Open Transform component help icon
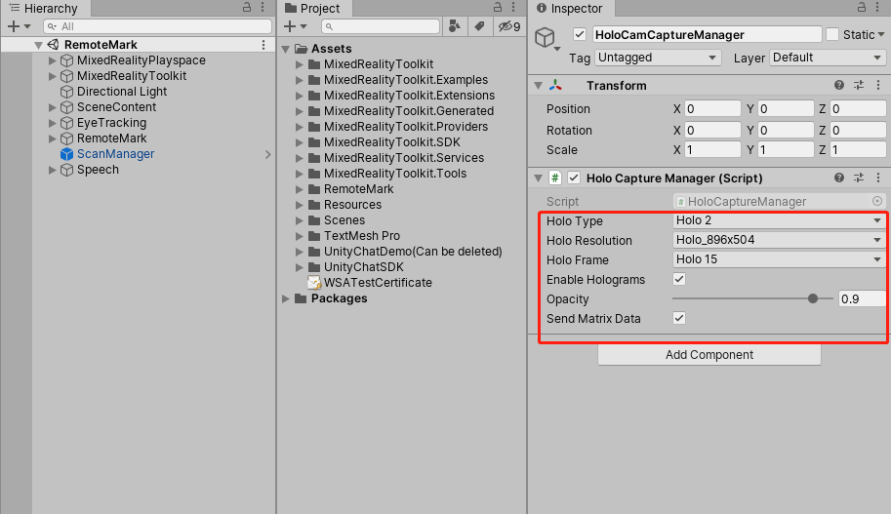This screenshot has height=514, width=891. 838,85
